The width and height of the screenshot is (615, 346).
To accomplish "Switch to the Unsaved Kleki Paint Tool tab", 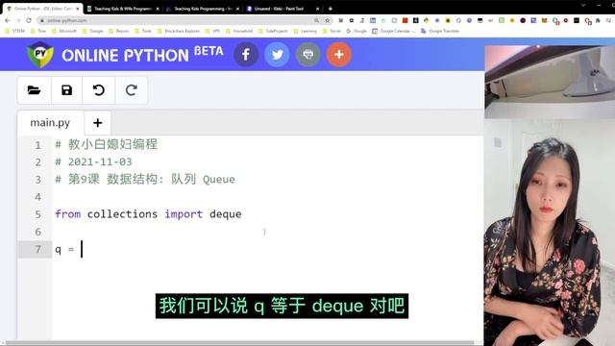I will [x=283, y=9].
